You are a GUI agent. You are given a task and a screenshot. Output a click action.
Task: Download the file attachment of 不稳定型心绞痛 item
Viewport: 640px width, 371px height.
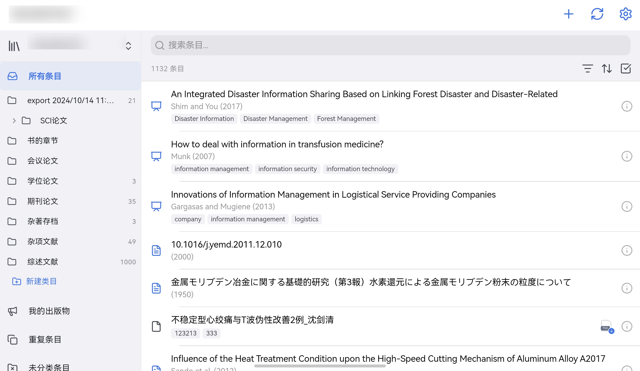tap(607, 327)
